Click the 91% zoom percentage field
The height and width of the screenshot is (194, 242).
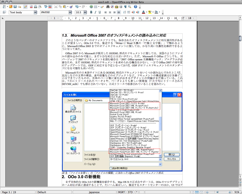tap(237, 192)
